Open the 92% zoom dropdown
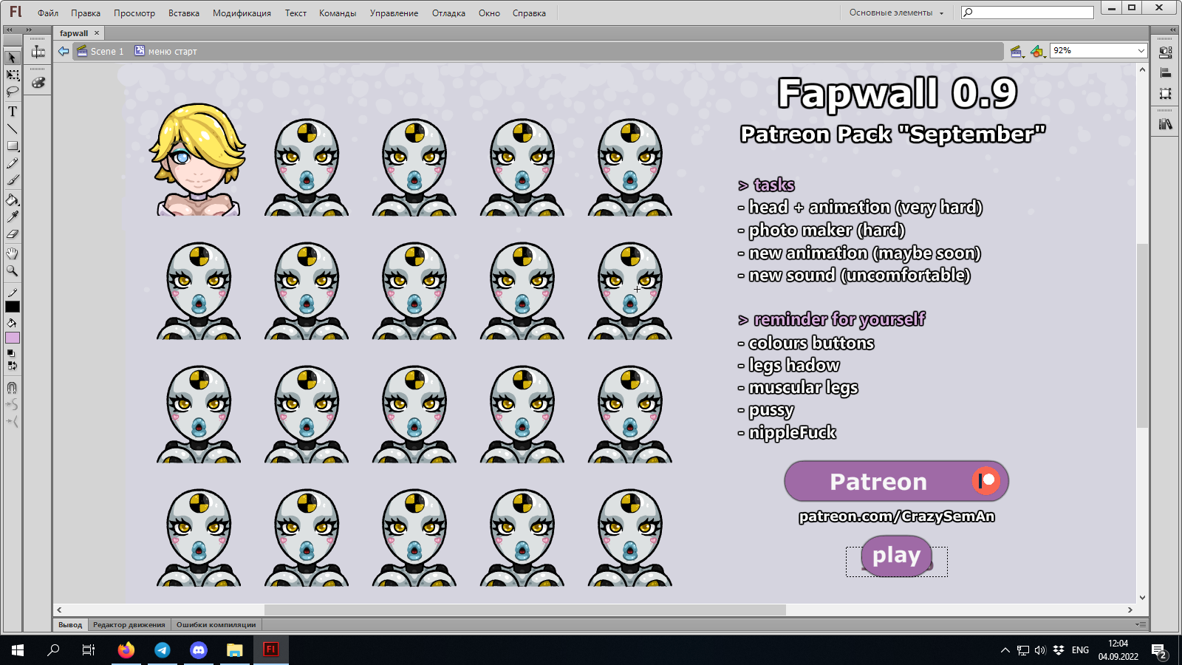This screenshot has height=665, width=1182. 1141,50
